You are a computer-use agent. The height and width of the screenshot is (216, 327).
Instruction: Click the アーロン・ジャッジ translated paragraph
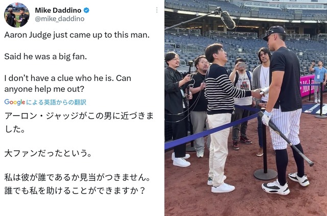click(79, 122)
